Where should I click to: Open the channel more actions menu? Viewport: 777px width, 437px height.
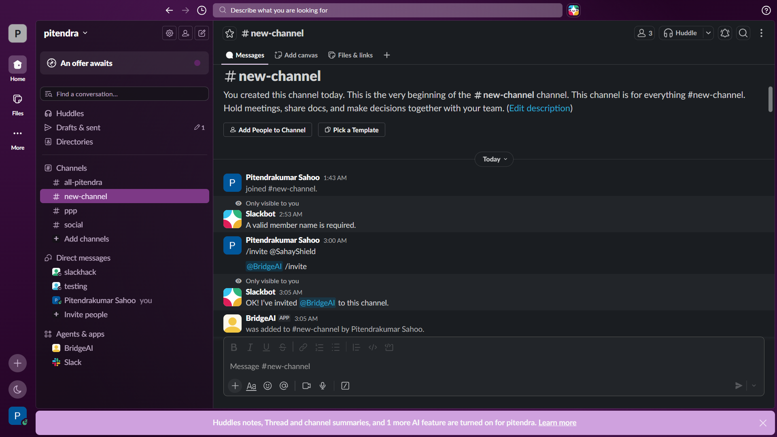(x=761, y=33)
